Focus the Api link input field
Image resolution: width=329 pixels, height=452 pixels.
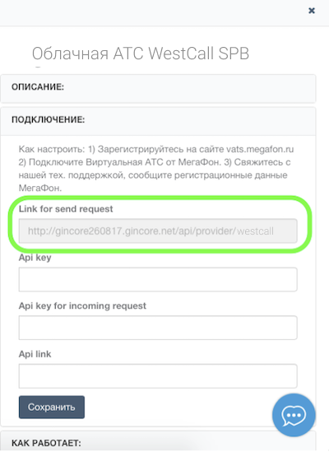point(158,376)
